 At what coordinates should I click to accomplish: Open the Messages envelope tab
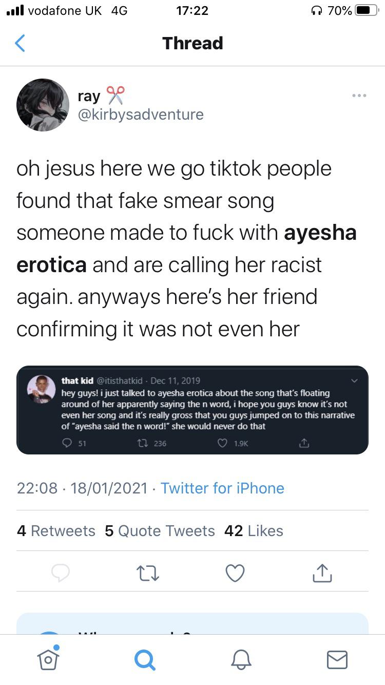click(337, 659)
